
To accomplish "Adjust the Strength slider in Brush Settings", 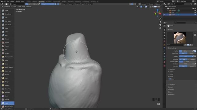I will coord(186,56).
